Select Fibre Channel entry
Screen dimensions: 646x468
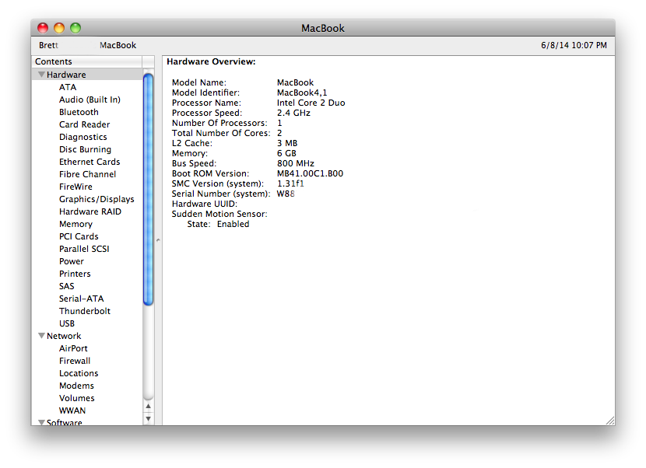[x=87, y=174]
